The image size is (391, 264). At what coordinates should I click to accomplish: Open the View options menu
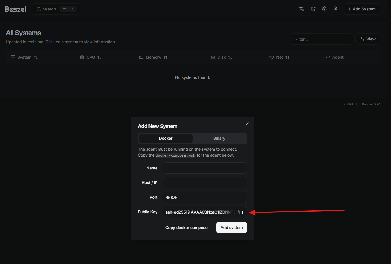(368, 39)
